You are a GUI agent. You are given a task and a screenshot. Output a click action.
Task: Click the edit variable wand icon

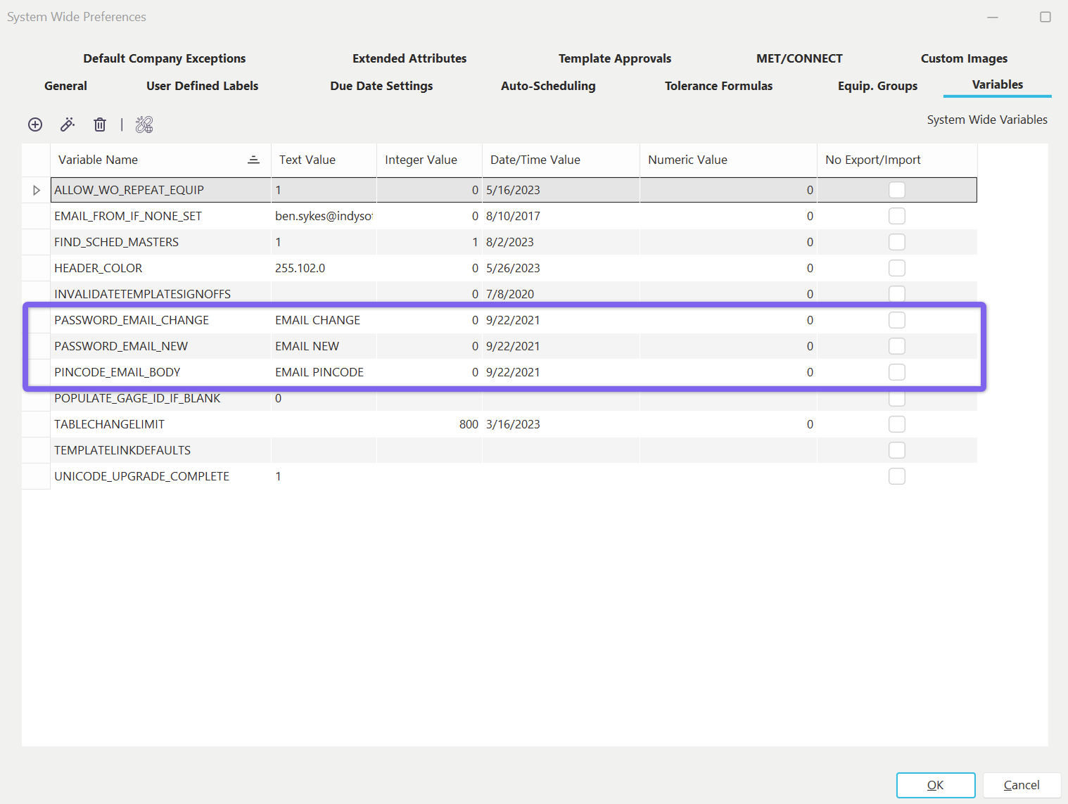point(68,125)
